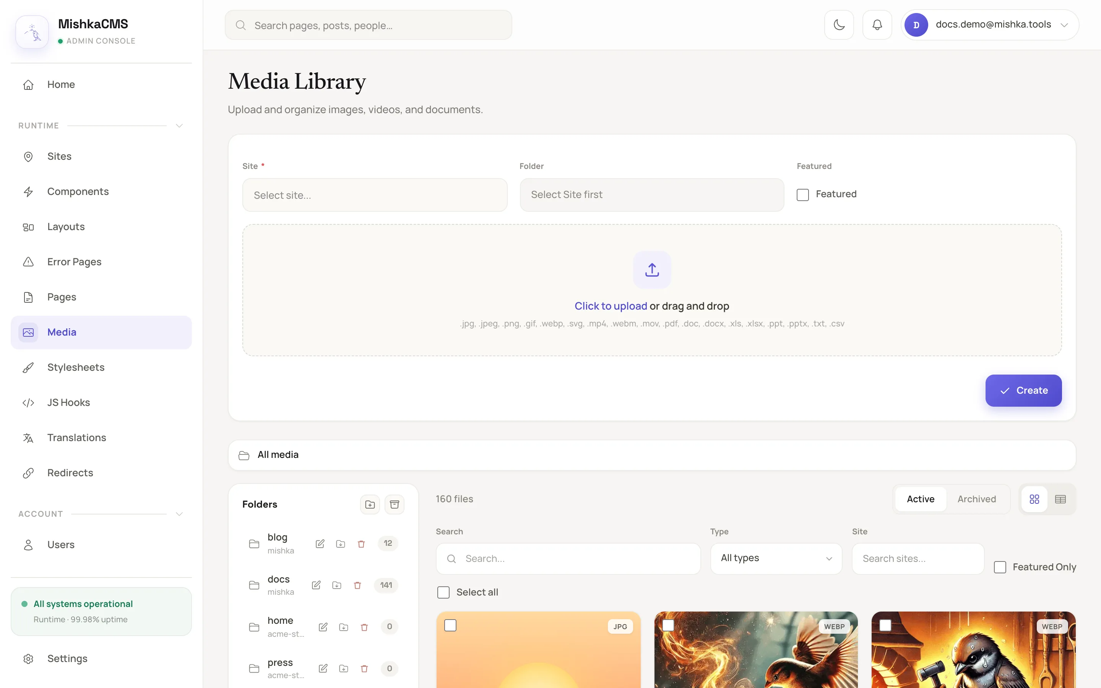This screenshot has height=688, width=1101.
Task: Open notifications bell
Action: (x=877, y=24)
